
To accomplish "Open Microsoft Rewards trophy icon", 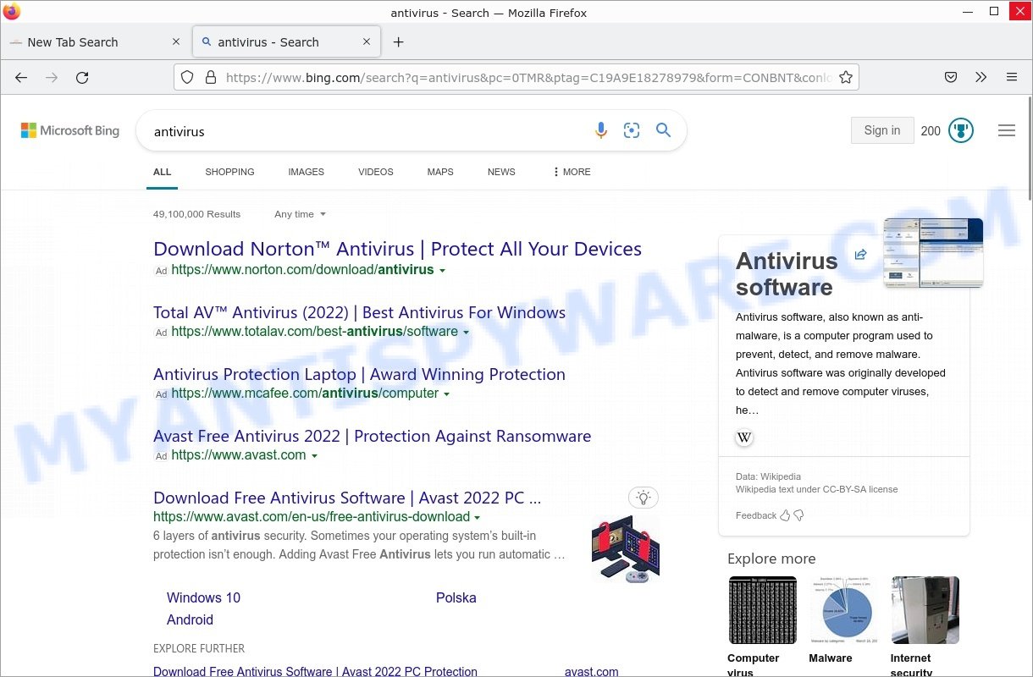I will click(x=960, y=130).
